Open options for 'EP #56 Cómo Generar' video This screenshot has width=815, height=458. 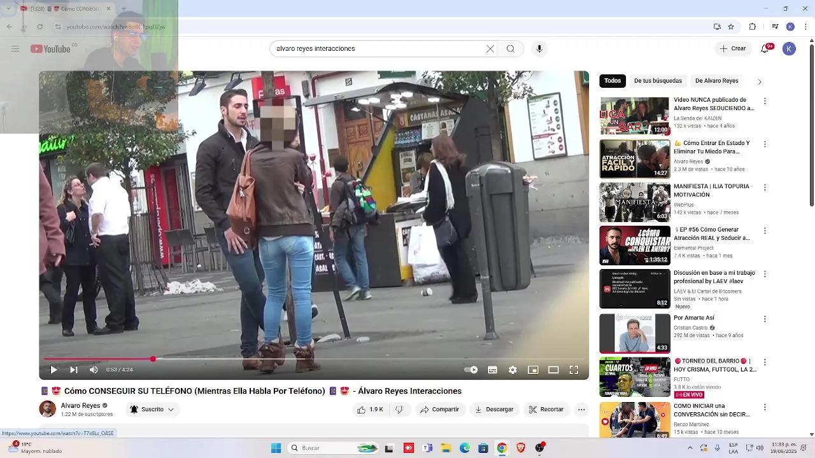point(765,231)
